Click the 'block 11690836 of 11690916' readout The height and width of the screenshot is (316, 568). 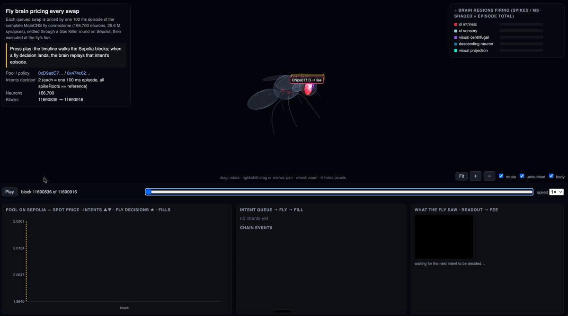click(49, 192)
